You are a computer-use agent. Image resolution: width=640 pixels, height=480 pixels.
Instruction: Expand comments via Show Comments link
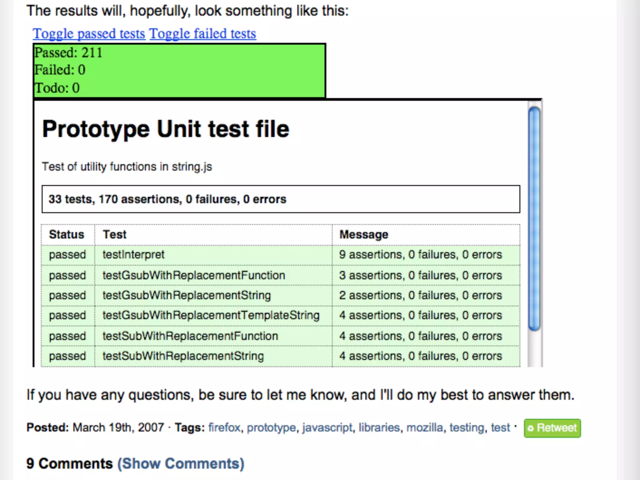click(181, 463)
